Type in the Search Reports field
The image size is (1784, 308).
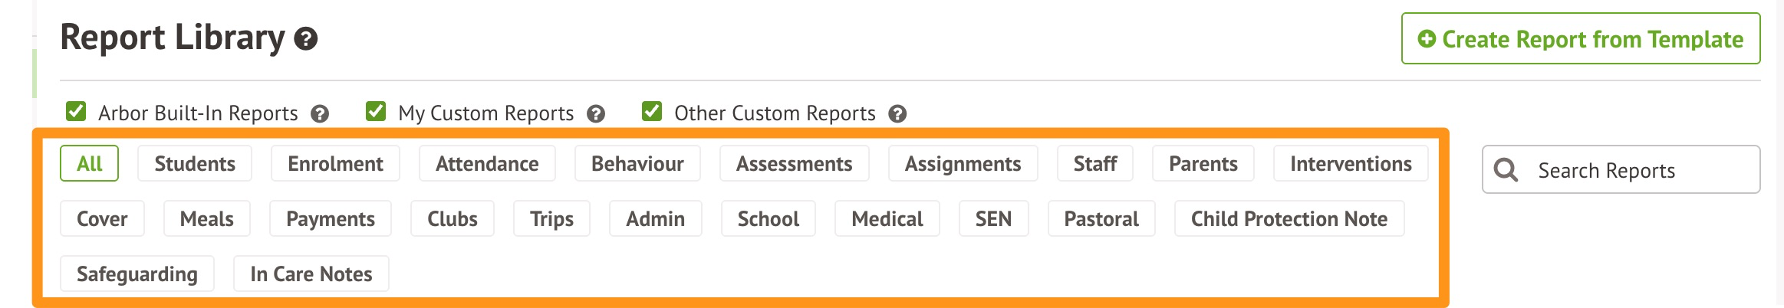(1634, 170)
